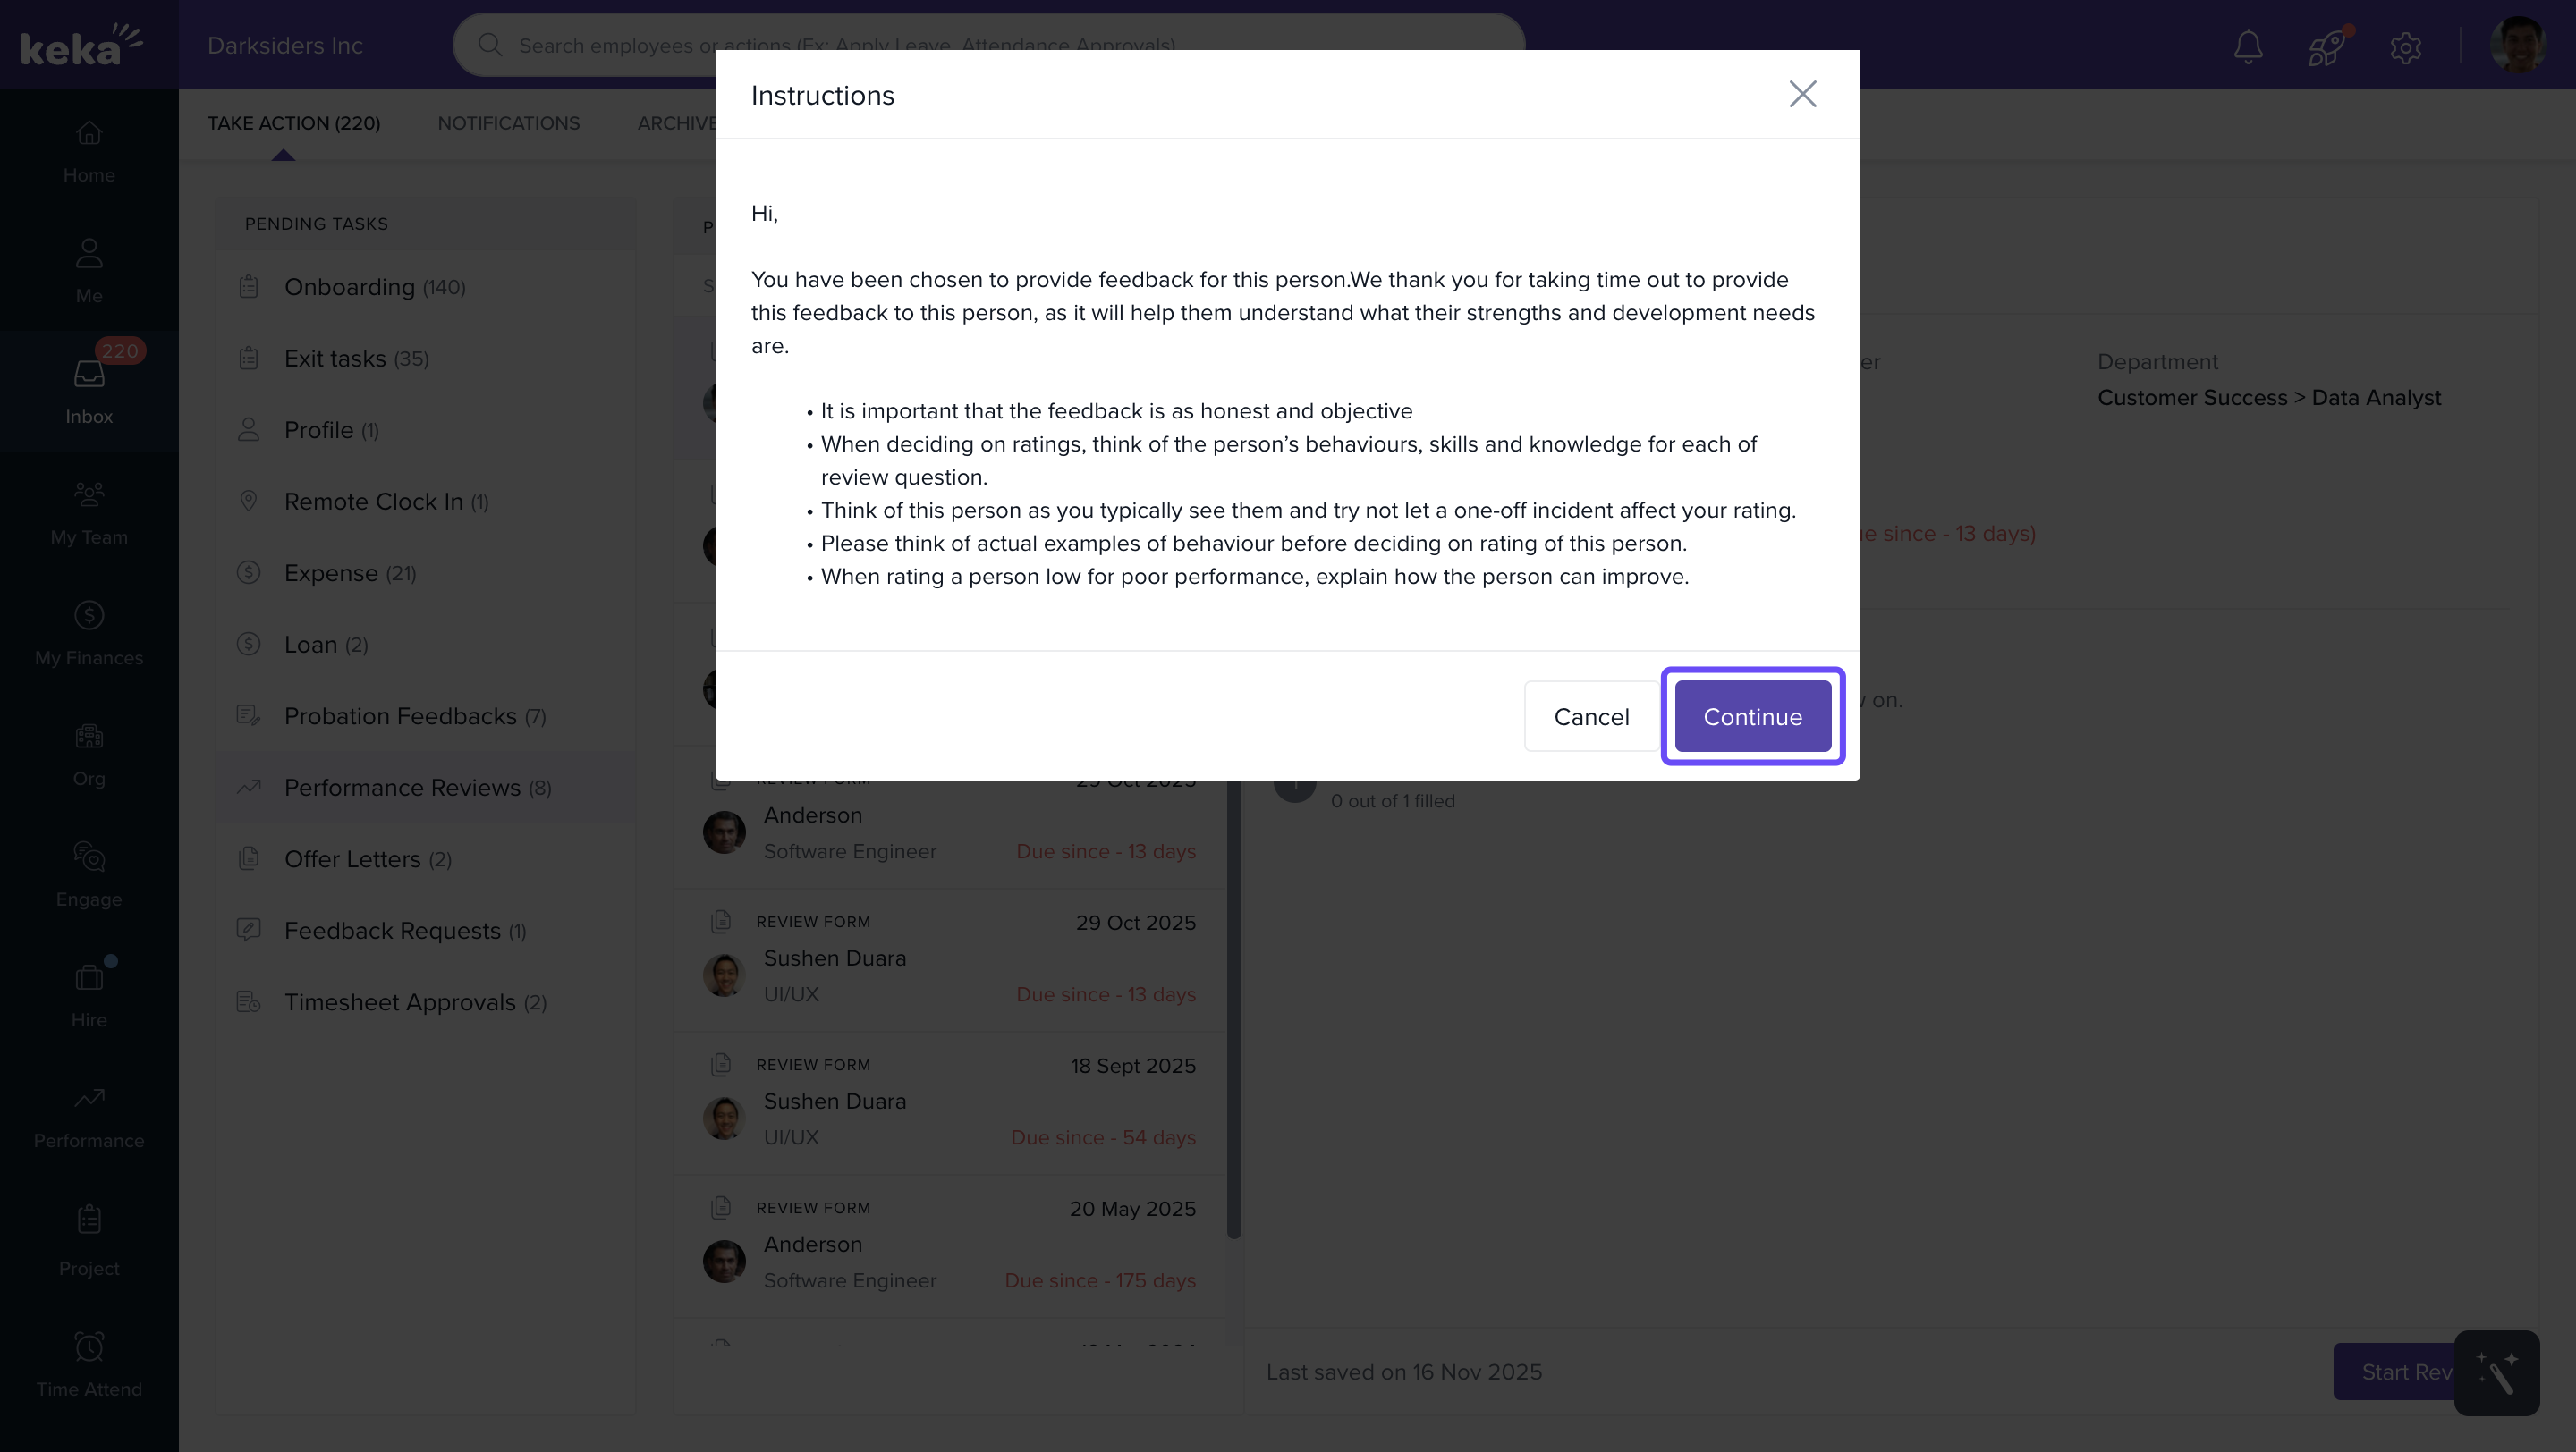Open the Performance sidebar icon
Image resolution: width=2576 pixels, height=1452 pixels.
(89, 1115)
